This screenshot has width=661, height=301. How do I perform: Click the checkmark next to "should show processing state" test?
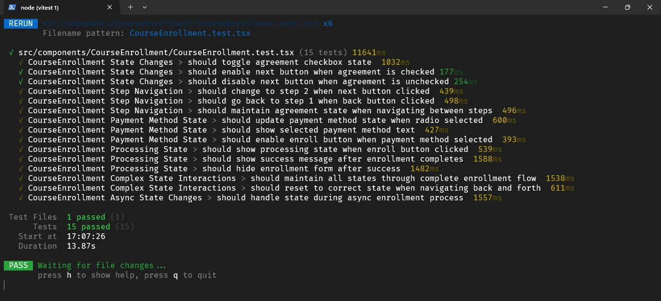pos(20,149)
